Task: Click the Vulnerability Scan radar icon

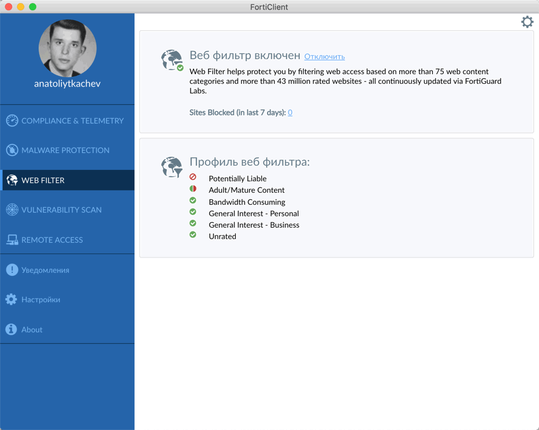Action: [12, 210]
